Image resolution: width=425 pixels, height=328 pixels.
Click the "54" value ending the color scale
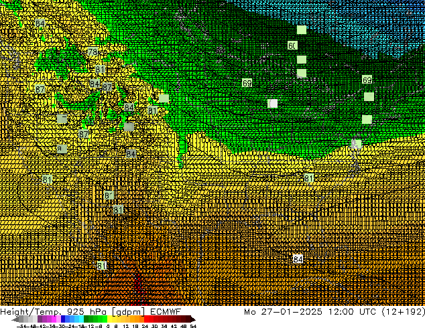coord(193,327)
